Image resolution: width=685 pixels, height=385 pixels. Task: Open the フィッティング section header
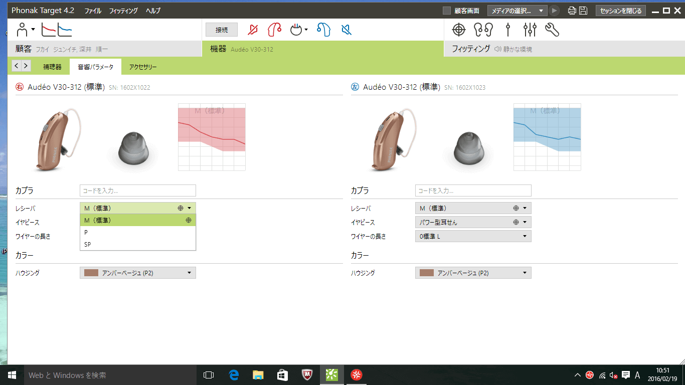565,49
